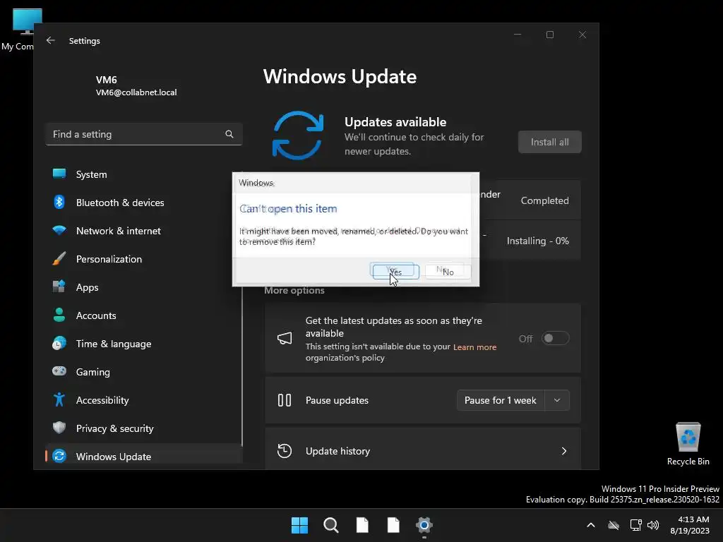Open Personalization category
Image resolution: width=723 pixels, height=542 pixels.
[x=144, y=259]
